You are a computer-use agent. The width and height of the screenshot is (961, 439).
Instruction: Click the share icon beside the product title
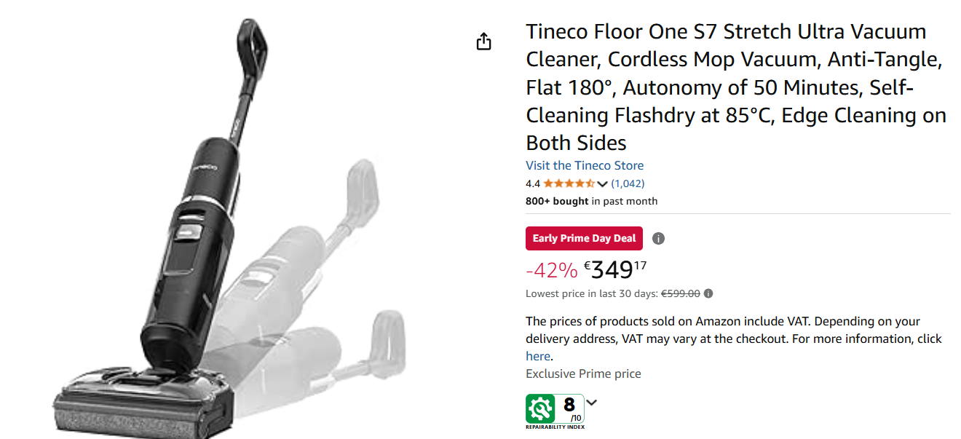(484, 41)
